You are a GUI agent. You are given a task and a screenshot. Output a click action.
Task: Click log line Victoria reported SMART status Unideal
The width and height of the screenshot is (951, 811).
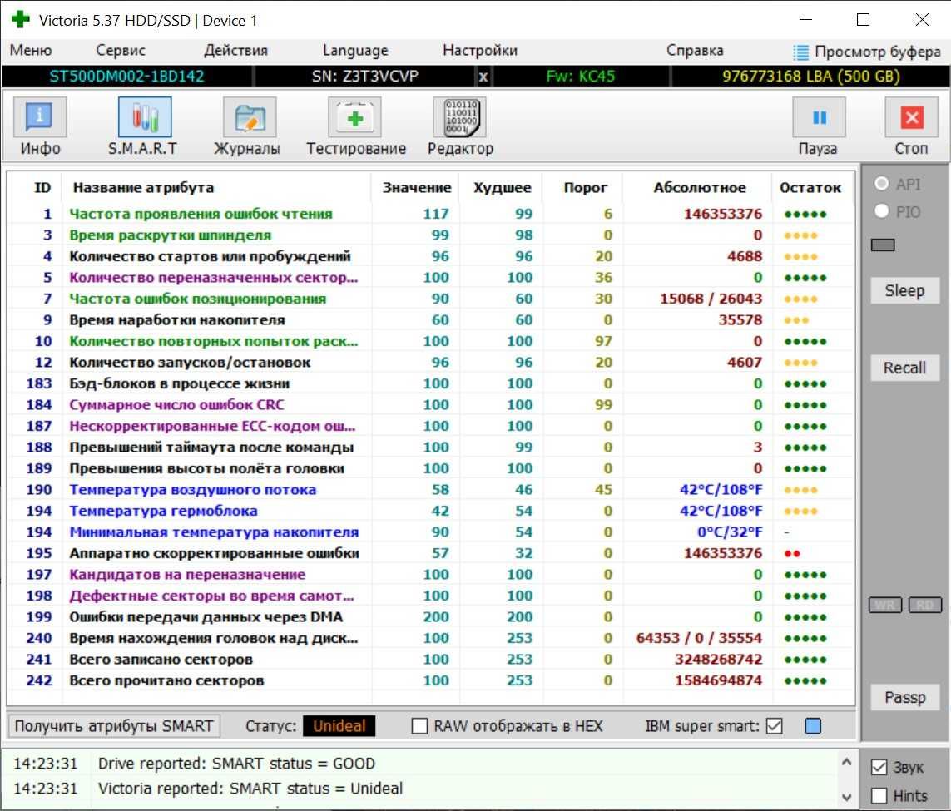tap(250, 789)
